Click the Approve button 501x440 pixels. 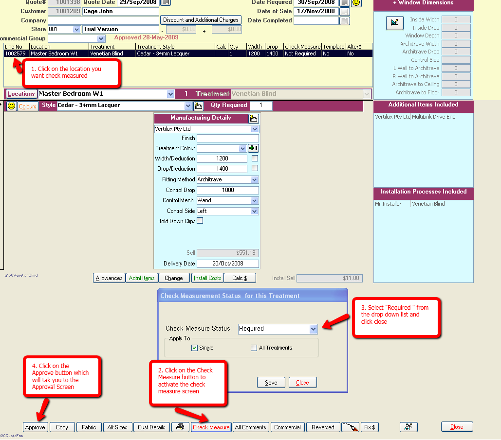(35, 427)
